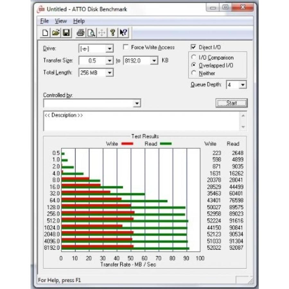Minimize the ATTO Disk Benchmark window
The height and width of the screenshot is (289, 289).
(213, 8)
